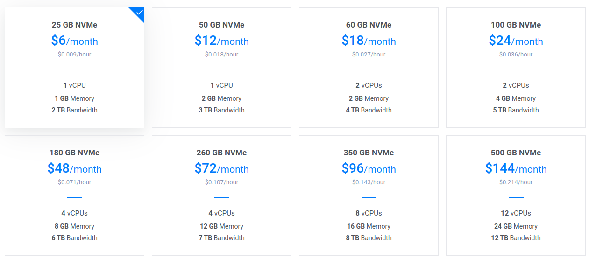The height and width of the screenshot is (265, 596).
Task: Choose the 260 GB NVMe $72/month plan
Action: [221, 195]
